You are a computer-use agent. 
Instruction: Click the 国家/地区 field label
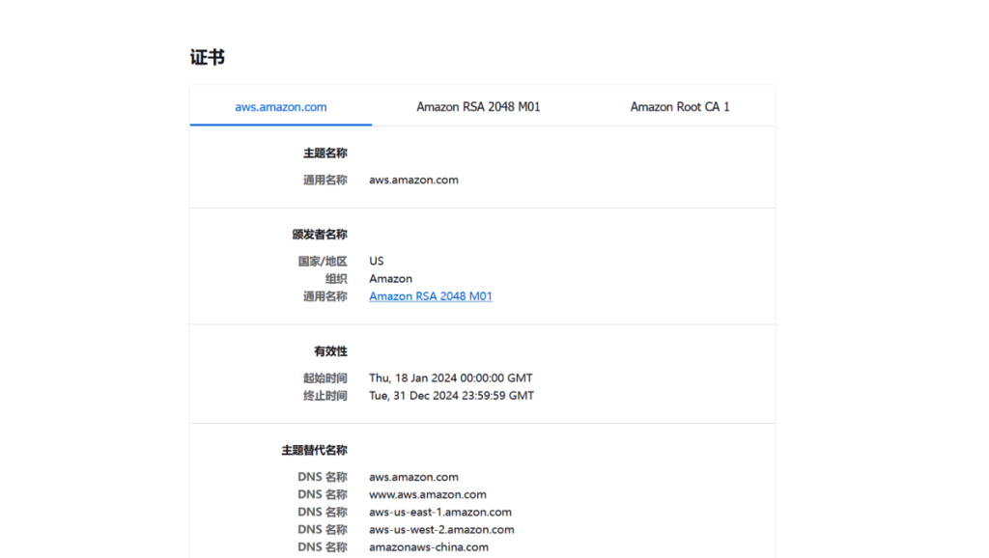[x=323, y=261]
